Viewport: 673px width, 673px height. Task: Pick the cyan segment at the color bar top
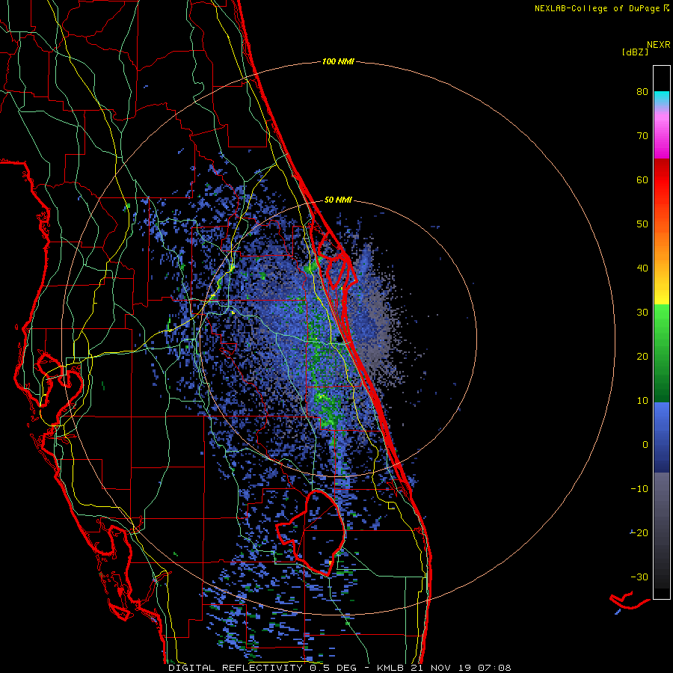click(662, 99)
